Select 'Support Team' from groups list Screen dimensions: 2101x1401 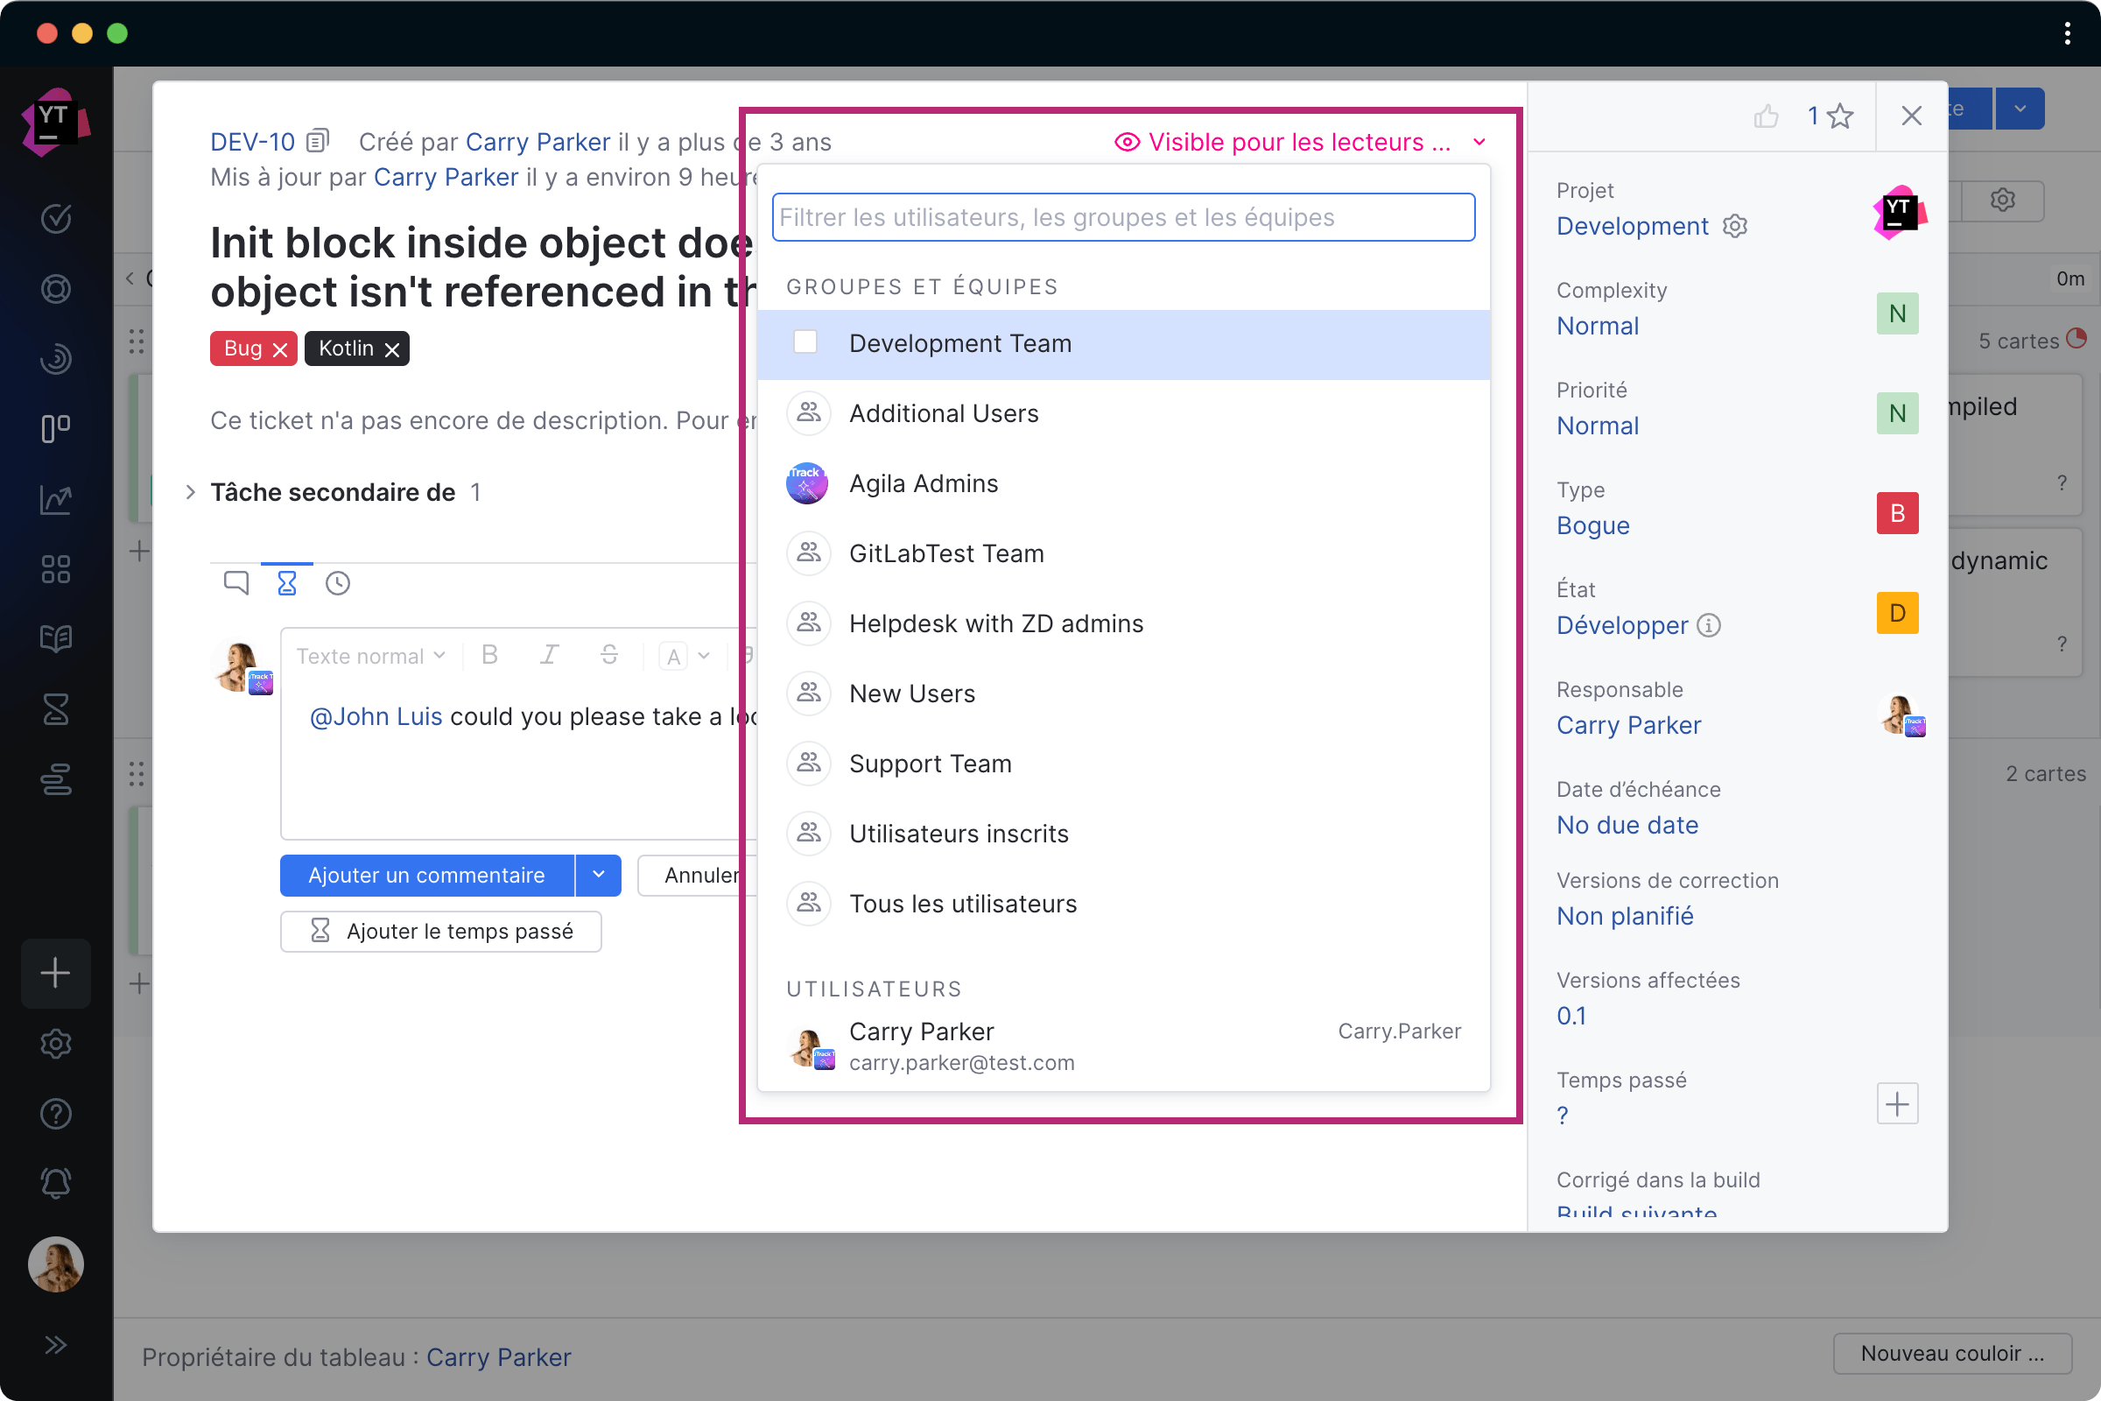pyautogui.click(x=930, y=763)
